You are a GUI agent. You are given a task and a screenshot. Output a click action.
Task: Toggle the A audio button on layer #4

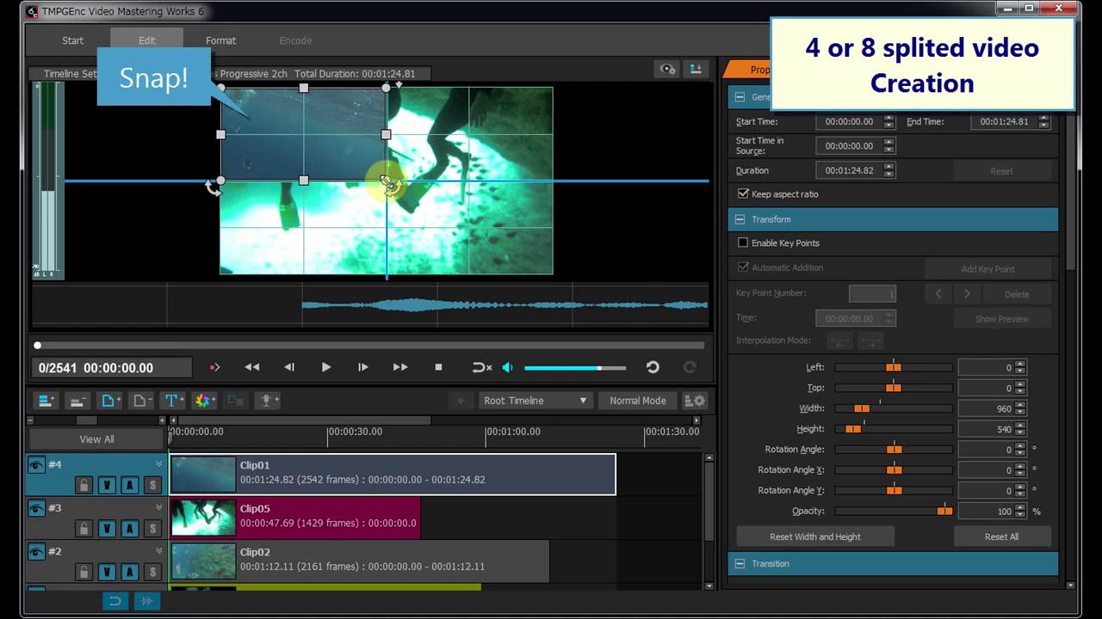tap(130, 485)
